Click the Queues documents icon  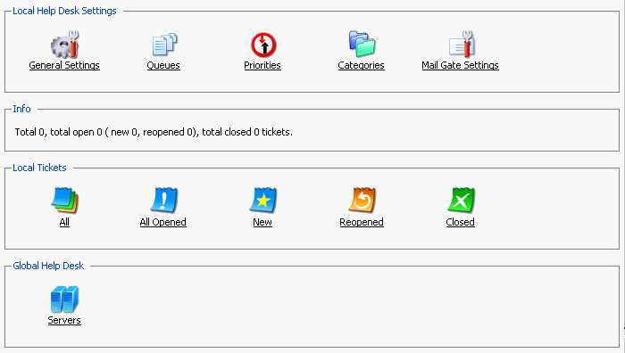click(x=164, y=45)
